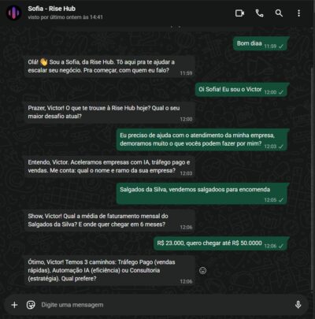Click the plus attach icon
The width and height of the screenshot is (315, 319).
[x=14, y=305]
